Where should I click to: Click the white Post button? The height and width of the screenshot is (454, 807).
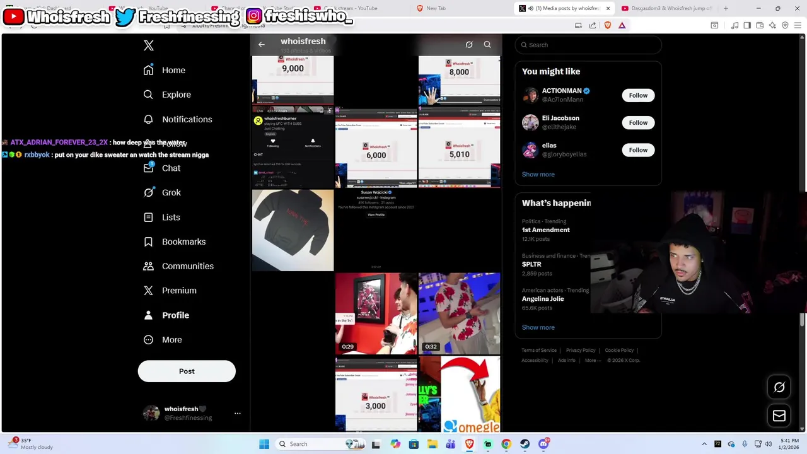click(x=187, y=371)
